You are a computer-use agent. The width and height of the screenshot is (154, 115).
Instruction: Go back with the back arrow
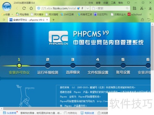click(x=17, y=8)
